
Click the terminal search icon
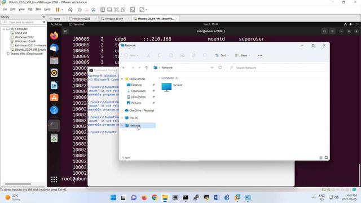(x=324, y=32)
